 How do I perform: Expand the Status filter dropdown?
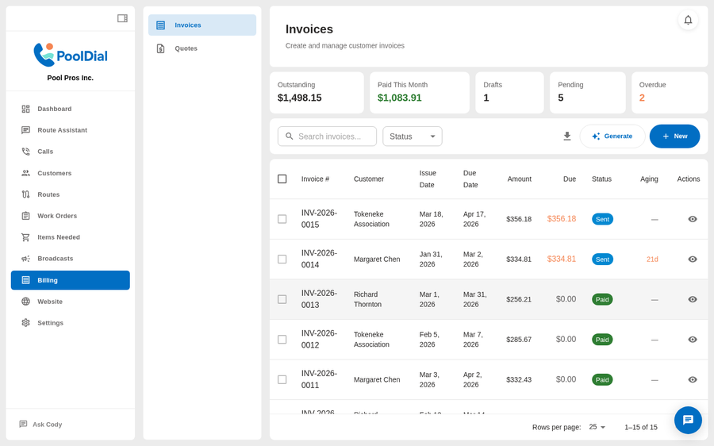tap(412, 136)
